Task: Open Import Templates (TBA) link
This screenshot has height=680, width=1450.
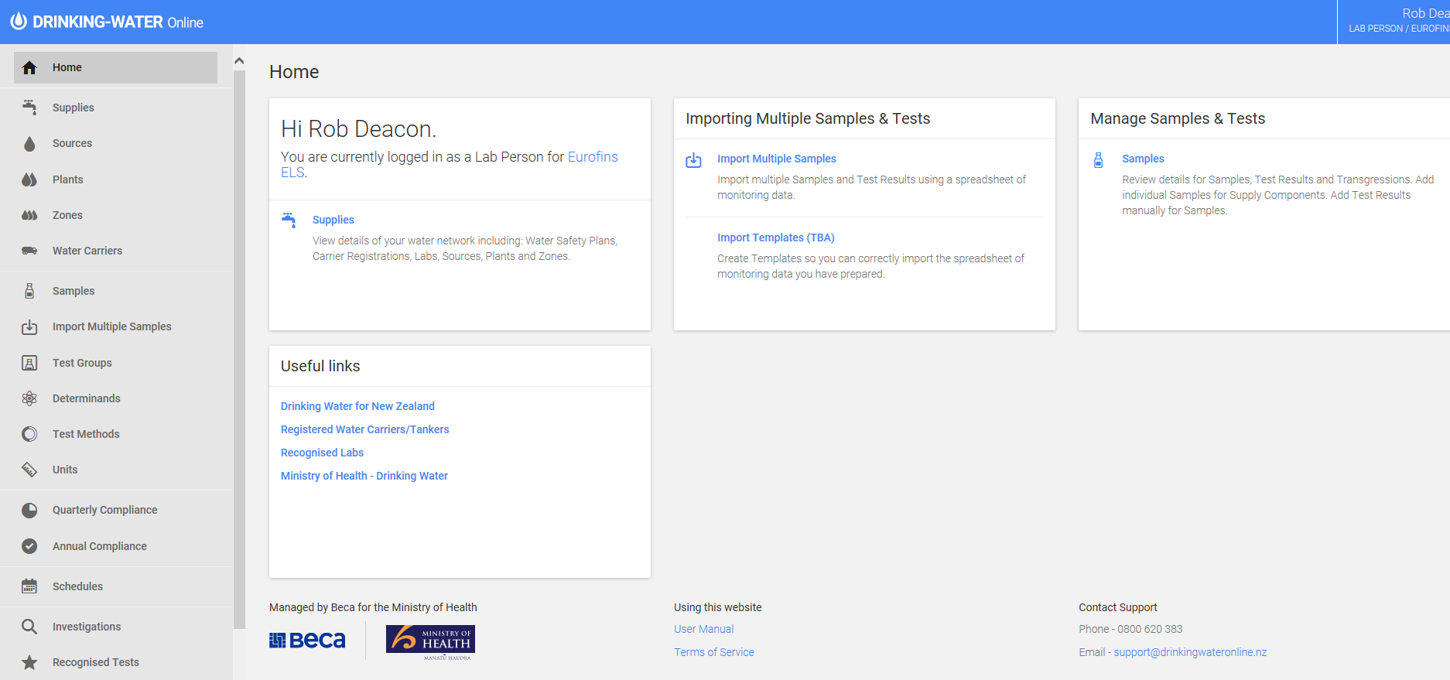Action: [x=775, y=237]
